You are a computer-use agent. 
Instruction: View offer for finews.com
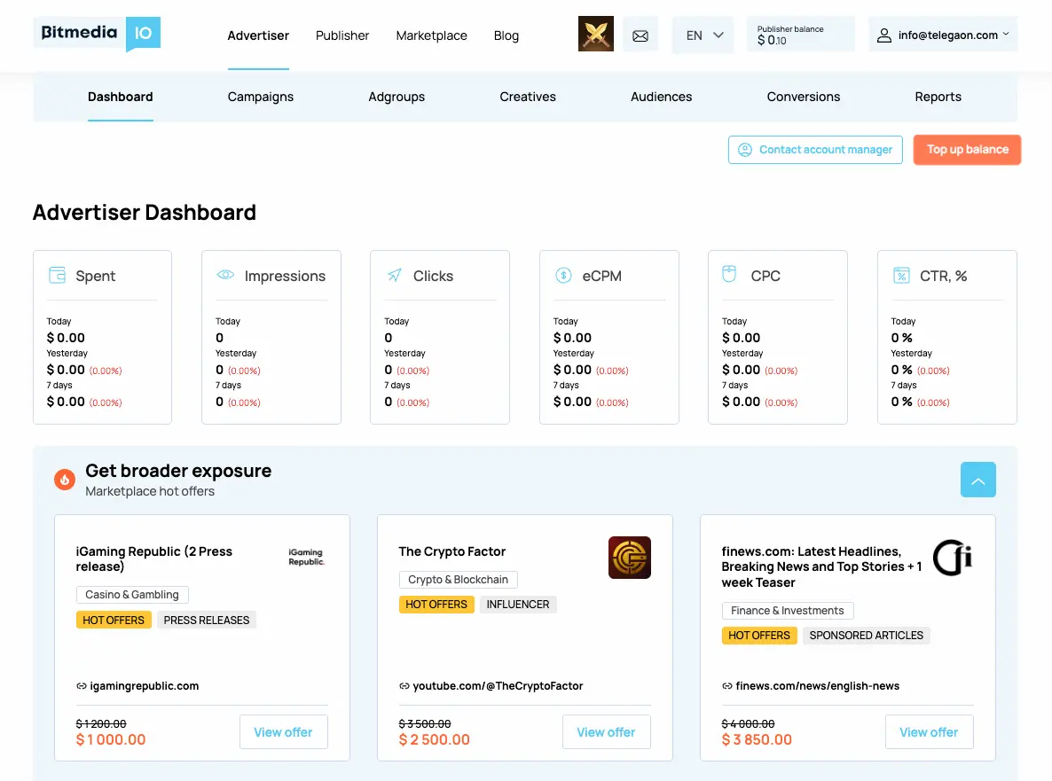pyautogui.click(x=929, y=732)
